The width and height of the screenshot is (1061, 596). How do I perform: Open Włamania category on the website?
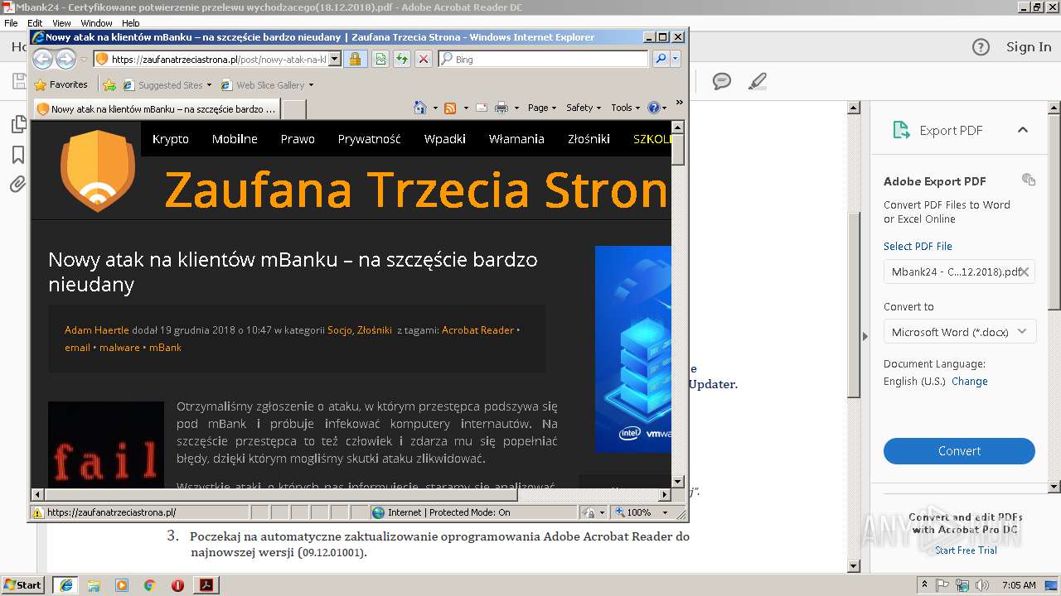point(516,139)
